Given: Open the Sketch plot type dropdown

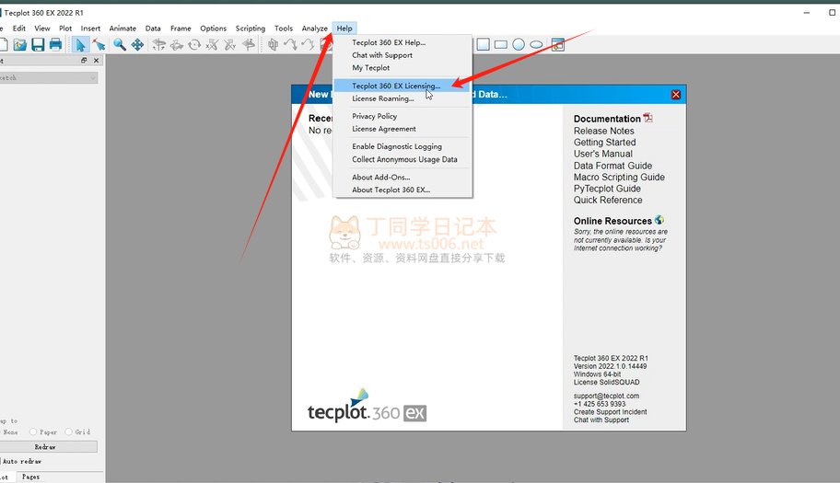Looking at the screenshot, I should pyautogui.click(x=48, y=77).
